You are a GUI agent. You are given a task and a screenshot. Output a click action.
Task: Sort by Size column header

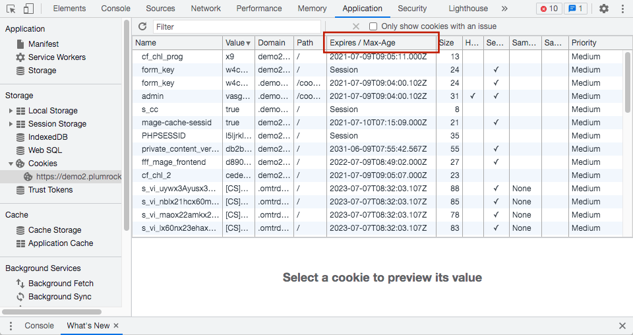[449, 43]
